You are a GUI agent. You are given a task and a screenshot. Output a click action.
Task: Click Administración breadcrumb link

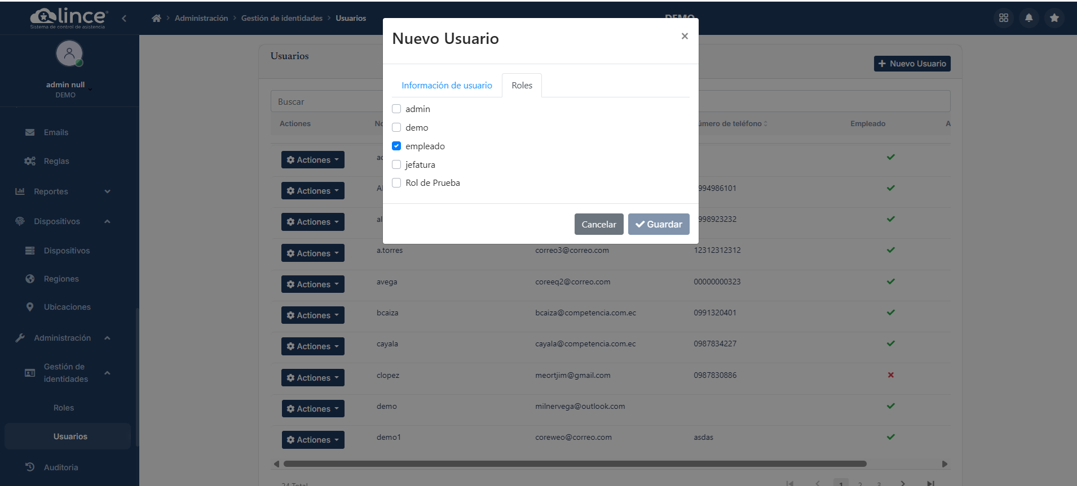[x=201, y=18]
